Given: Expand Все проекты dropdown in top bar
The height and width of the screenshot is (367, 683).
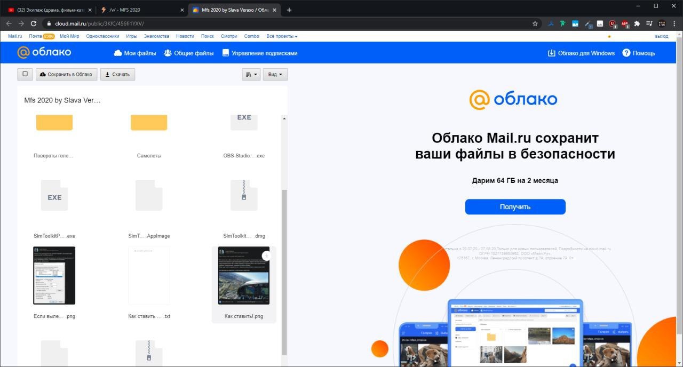Looking at the screenshot, I should click(x=282, y=36).
